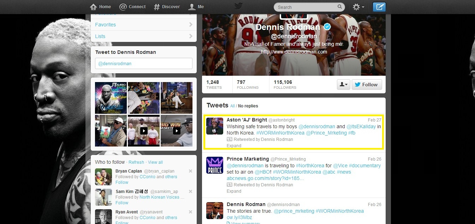Play the BIG WIN video thumbnail

177,131
